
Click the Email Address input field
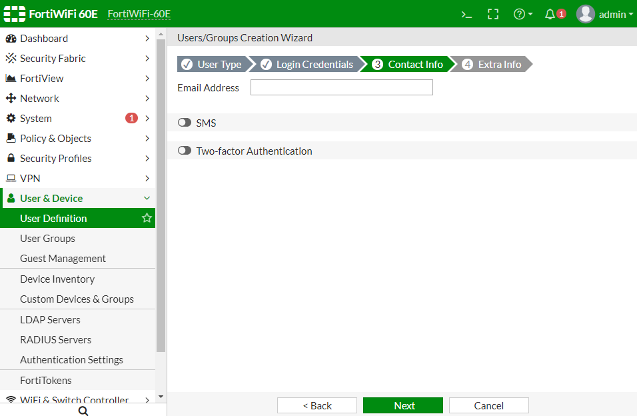(342, 87)
